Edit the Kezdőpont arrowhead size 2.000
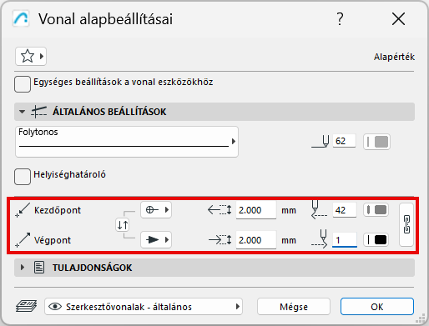Viewport: 429px width, 326px height. click(256, 210)
